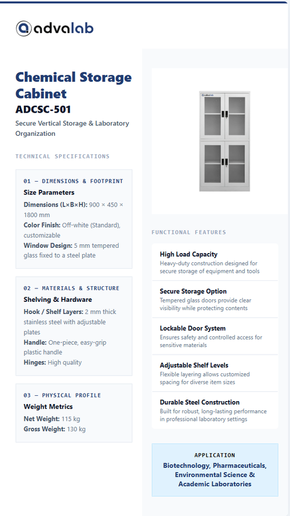Click the Secure Storage Option feature

click(x=215, y=299)
